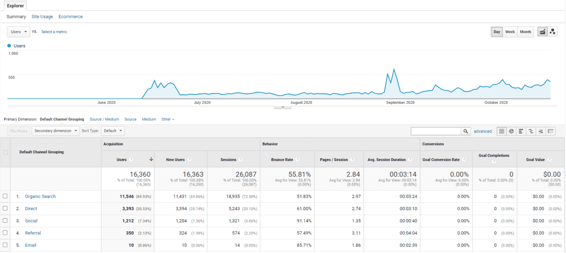This screenshot has height=253, width=566.
Task: Click the total Users value 16,360
Action: [140, 175]
